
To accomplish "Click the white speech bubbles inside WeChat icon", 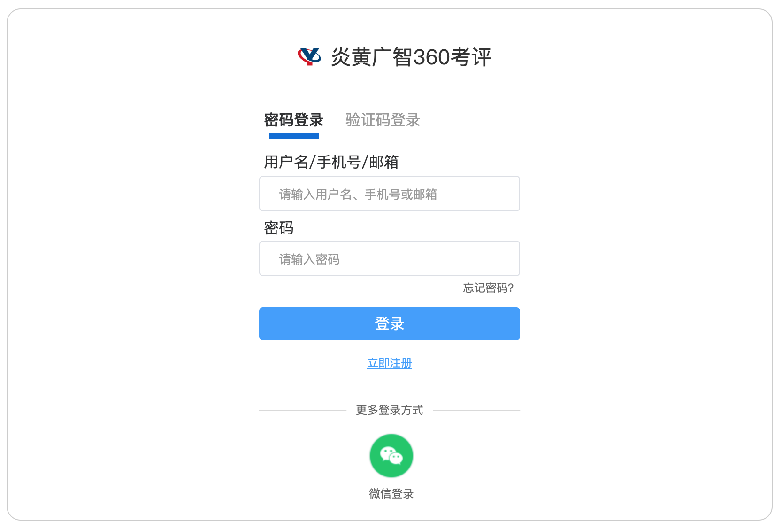I will click(x=391, y=455).
